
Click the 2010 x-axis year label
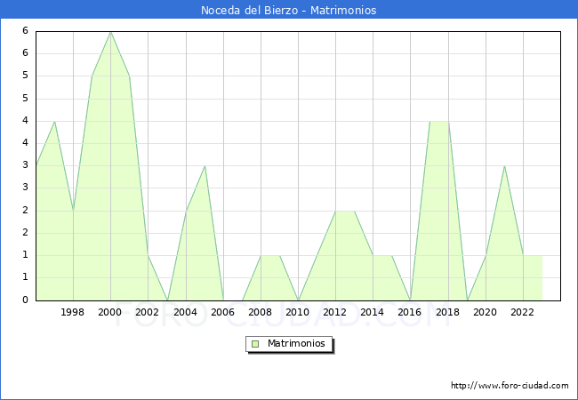[x=298, y=312]
